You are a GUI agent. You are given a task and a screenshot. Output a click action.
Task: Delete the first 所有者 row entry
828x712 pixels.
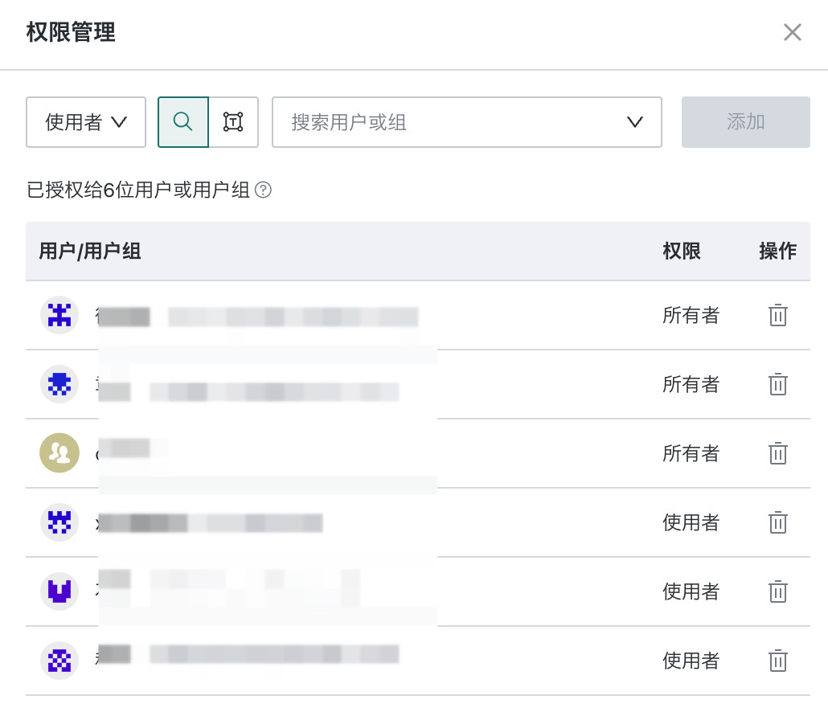pyautogui.click(x=778, y=315)
